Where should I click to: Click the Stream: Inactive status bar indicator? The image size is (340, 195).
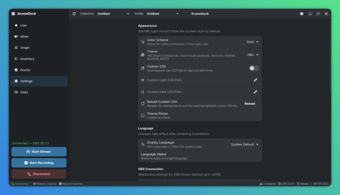pos(45,184)
